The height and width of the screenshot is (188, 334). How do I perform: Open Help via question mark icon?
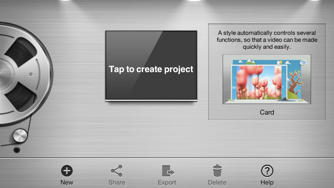point(267,171)
